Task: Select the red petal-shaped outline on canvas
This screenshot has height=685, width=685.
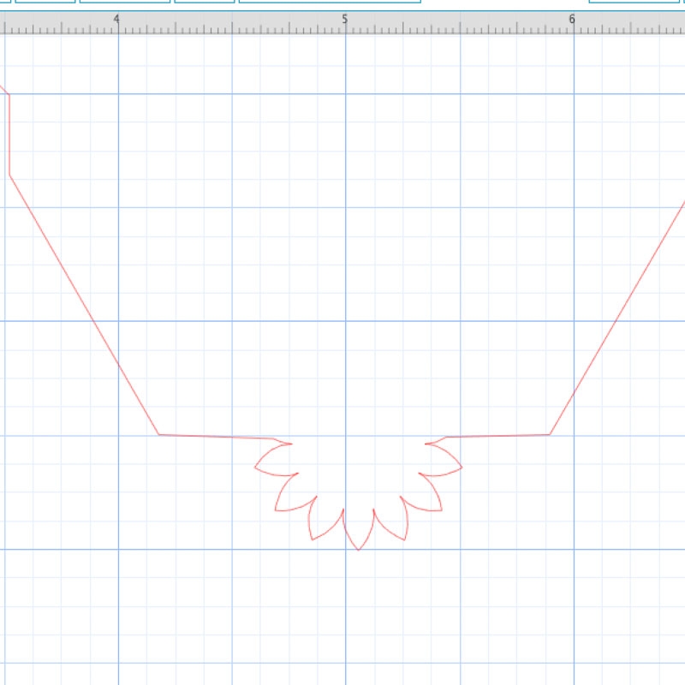Action: coord(358,493)
